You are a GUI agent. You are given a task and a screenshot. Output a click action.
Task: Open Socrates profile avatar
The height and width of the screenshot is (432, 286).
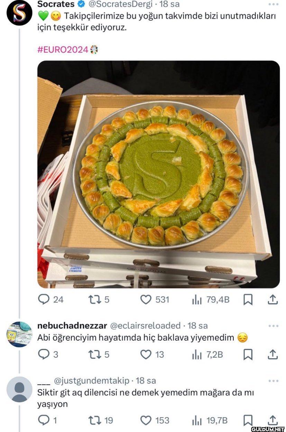pos(19,12)
